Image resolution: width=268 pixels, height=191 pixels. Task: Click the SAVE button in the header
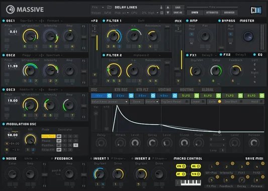click(x=178, y=8)
